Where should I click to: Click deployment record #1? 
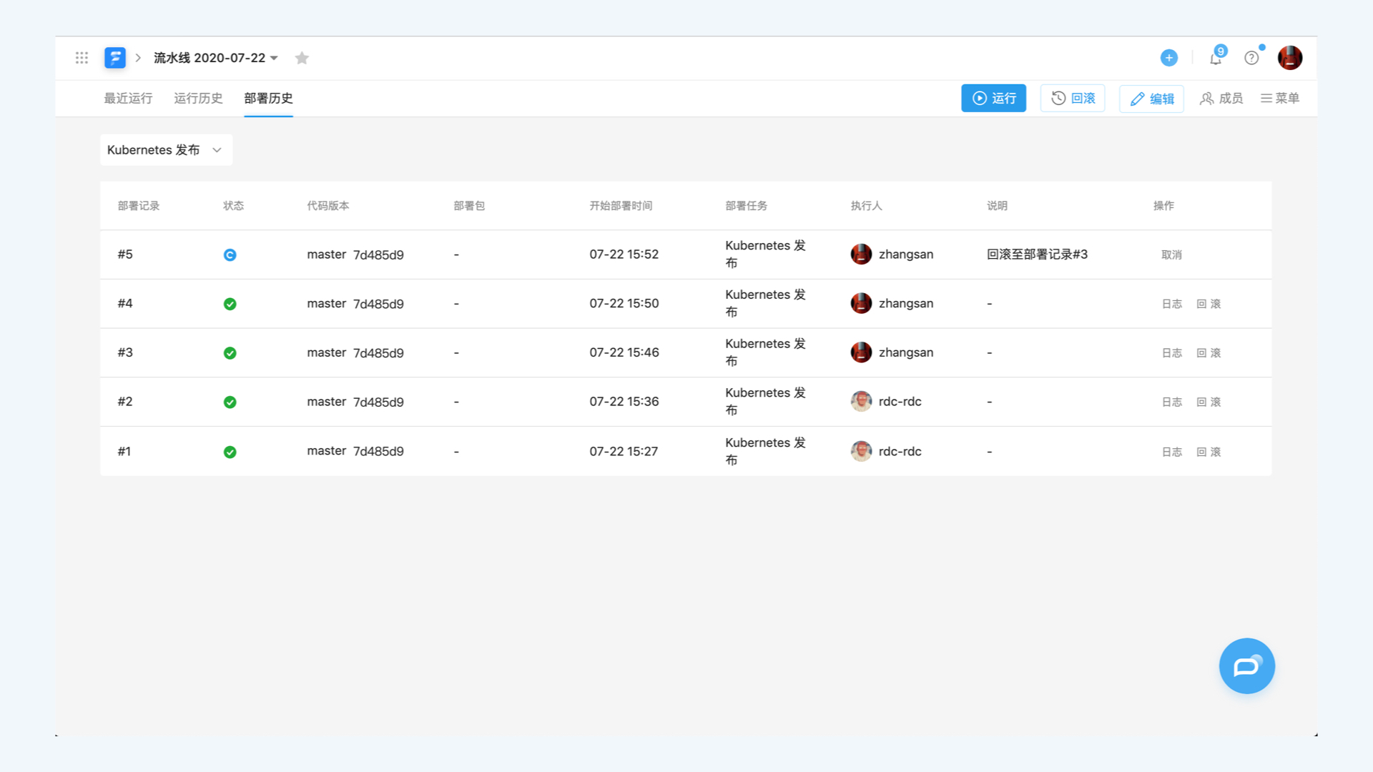coord(124,452)
